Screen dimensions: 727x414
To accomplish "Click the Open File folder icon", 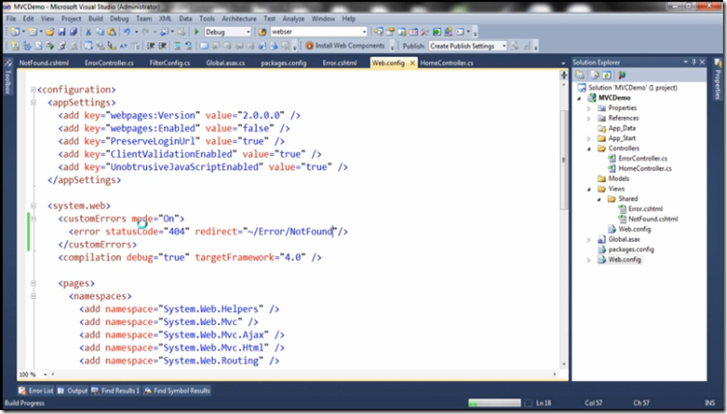I will [x=49, y=32].
